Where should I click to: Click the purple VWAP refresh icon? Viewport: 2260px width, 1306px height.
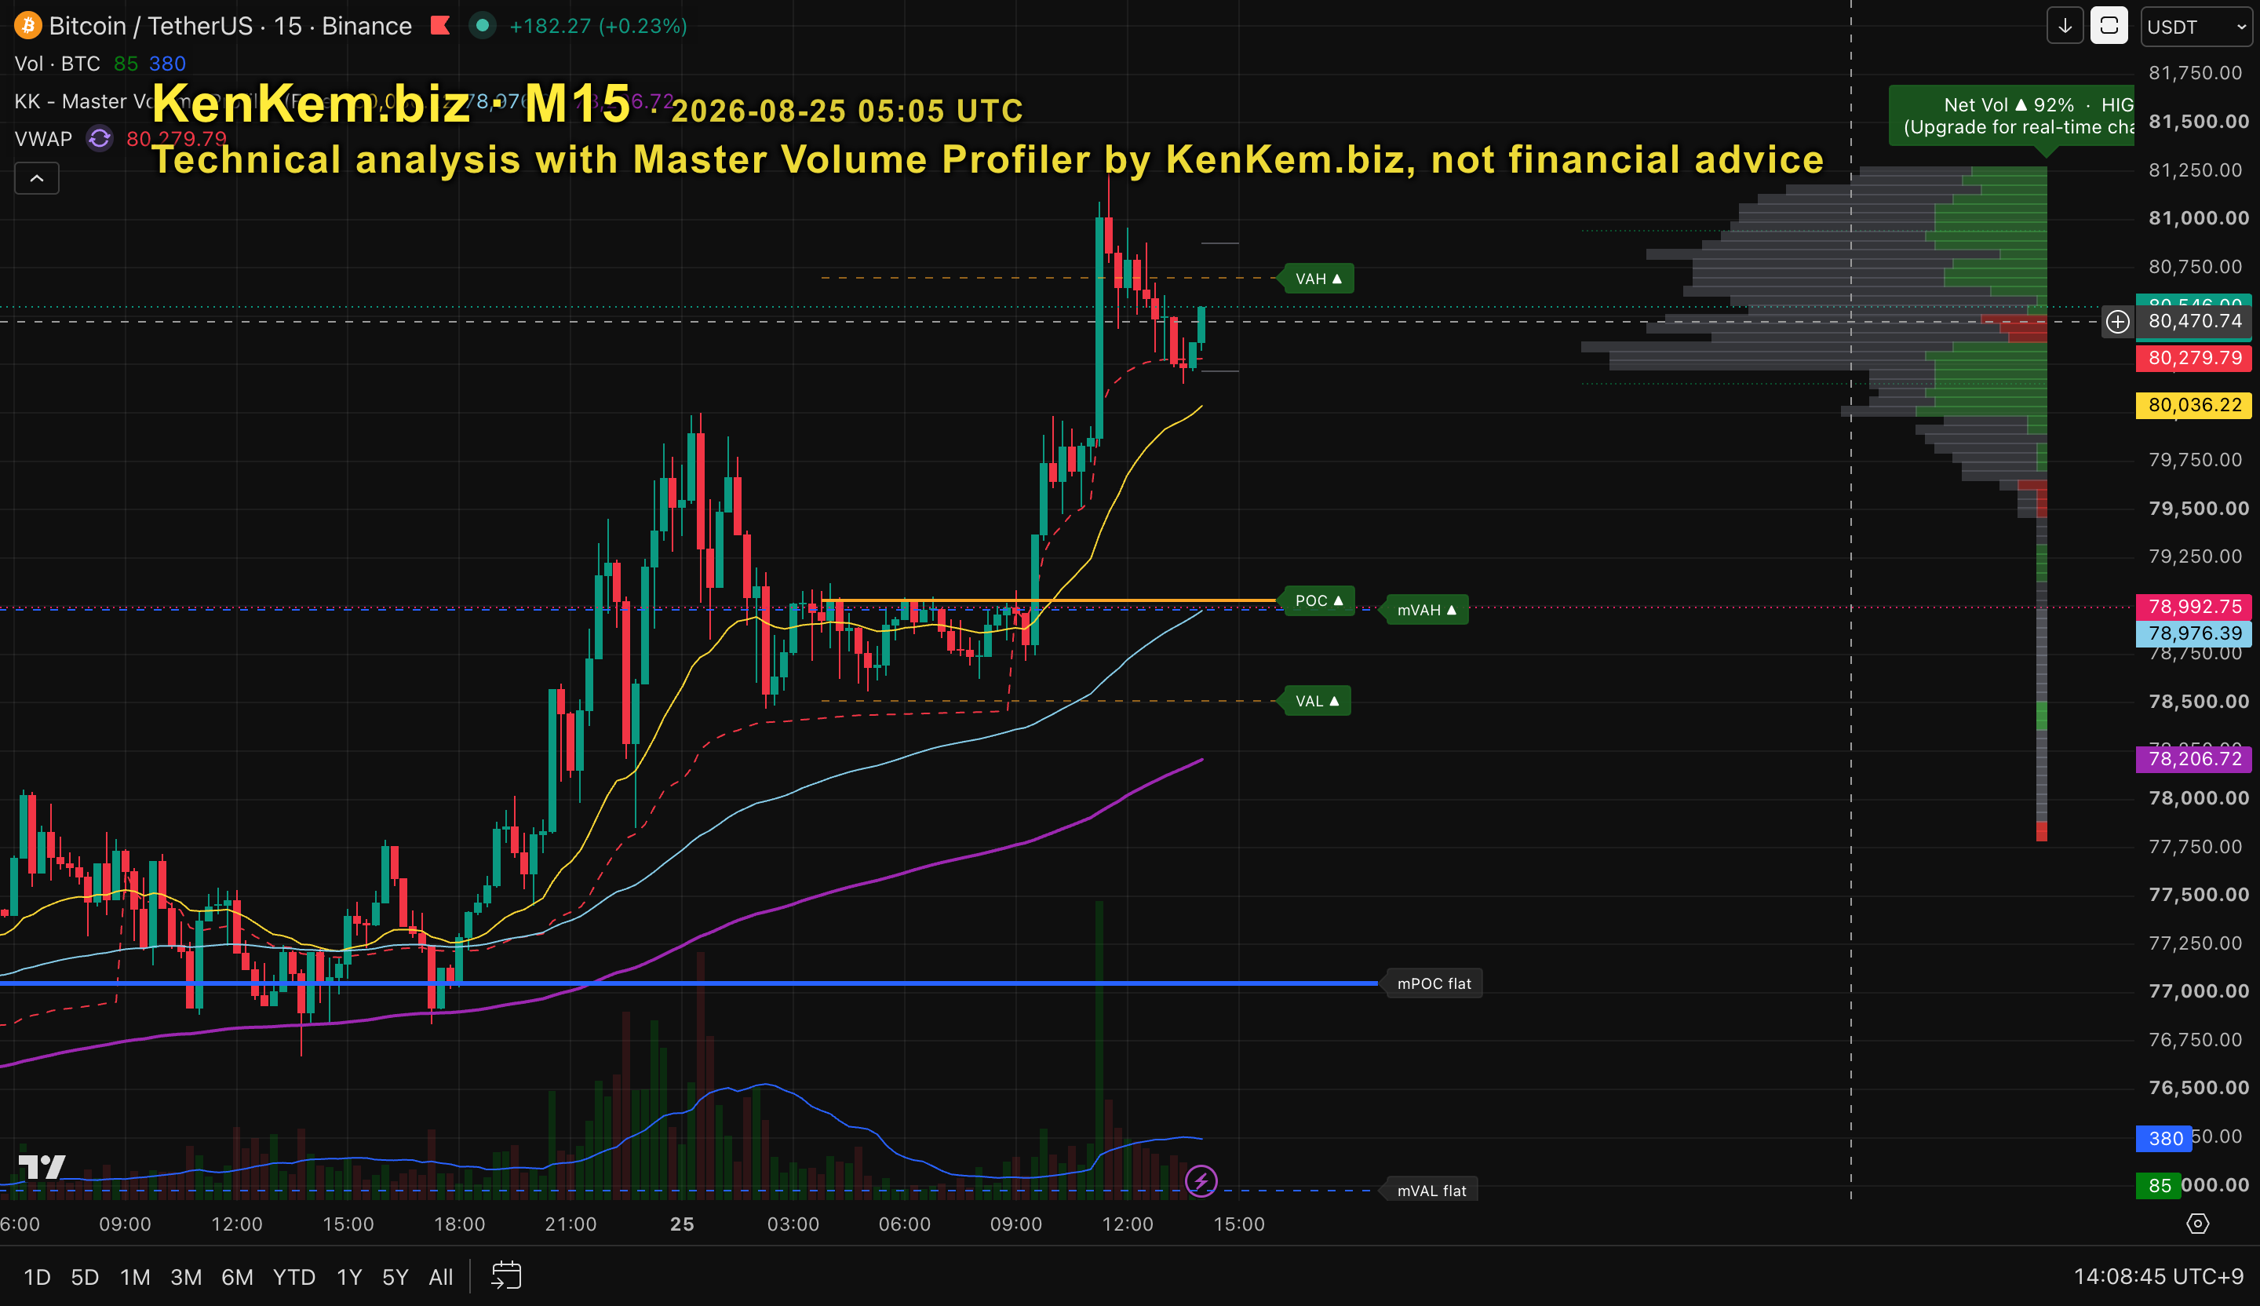tap(100, 138)
